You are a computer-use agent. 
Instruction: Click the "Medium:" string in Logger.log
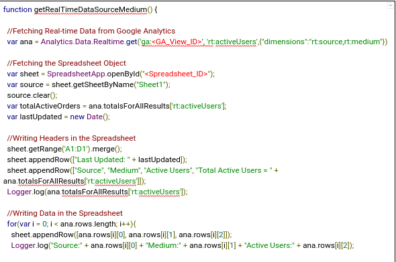coord(163,245)
